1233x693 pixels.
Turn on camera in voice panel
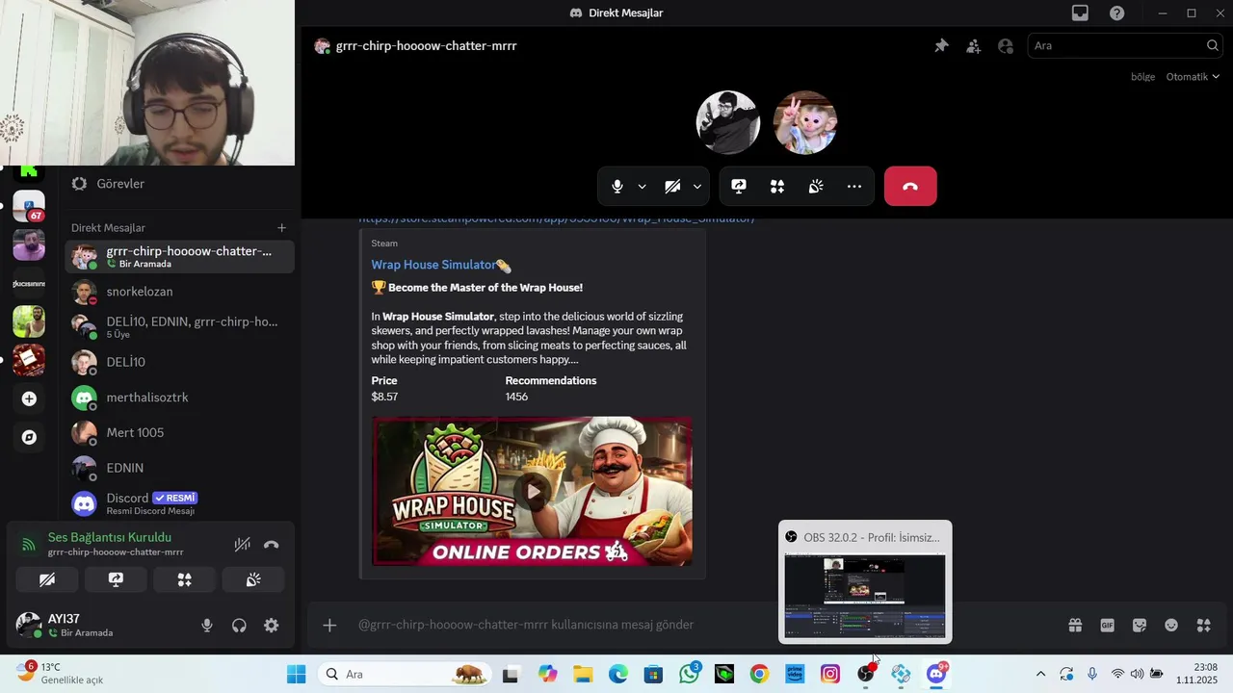click(46, 579)
